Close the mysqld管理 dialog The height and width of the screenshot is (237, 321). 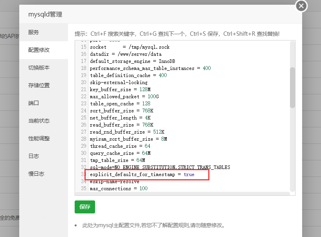[x=301, y=6]
